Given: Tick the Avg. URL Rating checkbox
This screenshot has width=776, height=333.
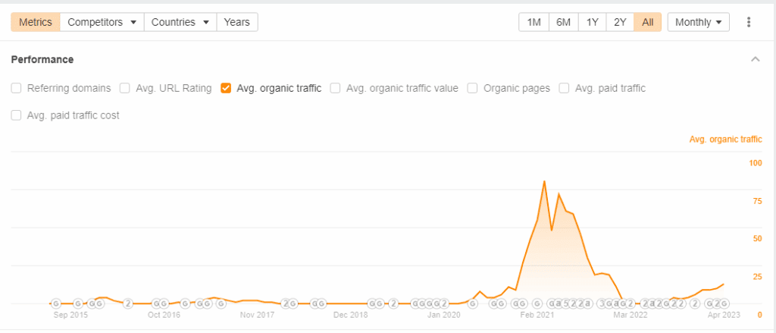Looking at the screenshot, I should (126, 89).
